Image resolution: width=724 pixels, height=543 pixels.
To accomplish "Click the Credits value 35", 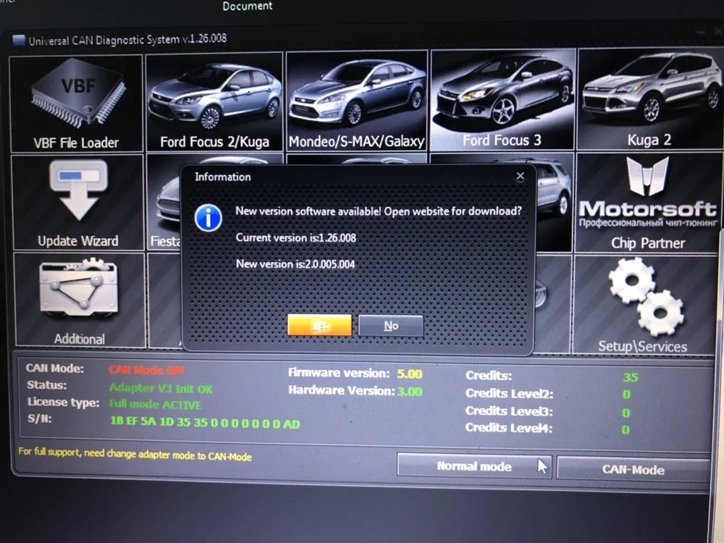I will click(631, 377).
